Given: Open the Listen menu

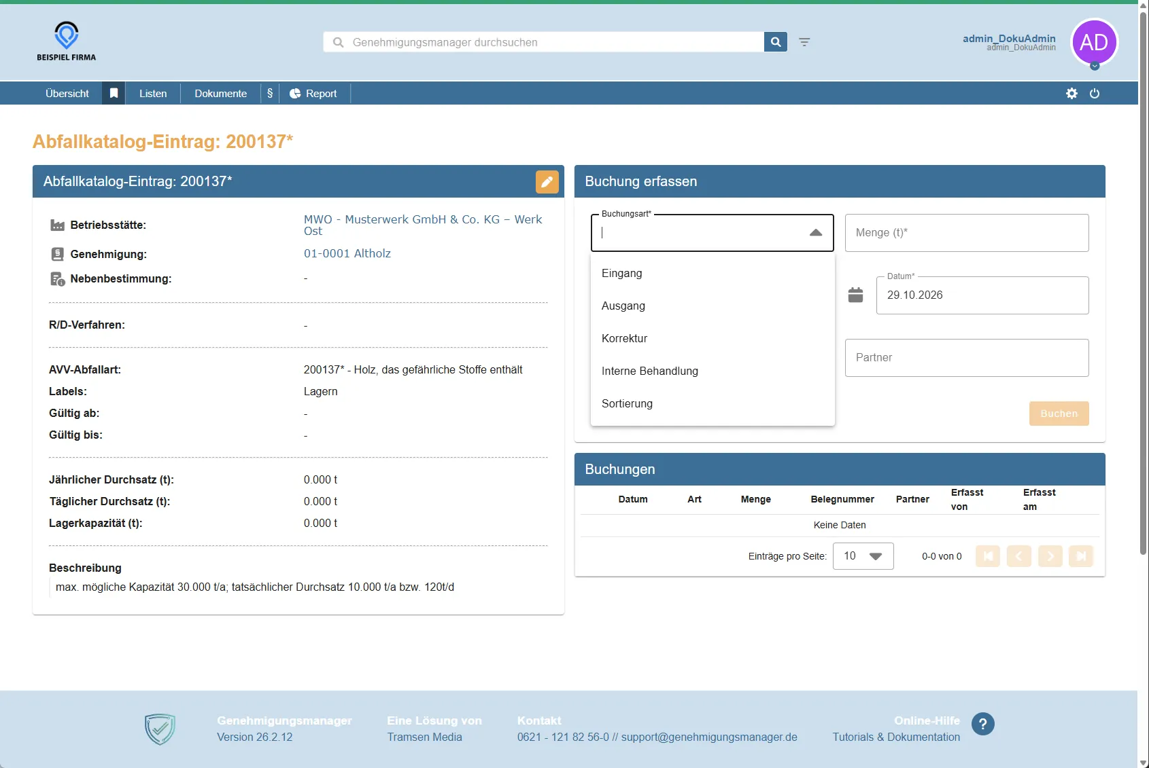Looking at the screenshot, I should pos(153,94).
